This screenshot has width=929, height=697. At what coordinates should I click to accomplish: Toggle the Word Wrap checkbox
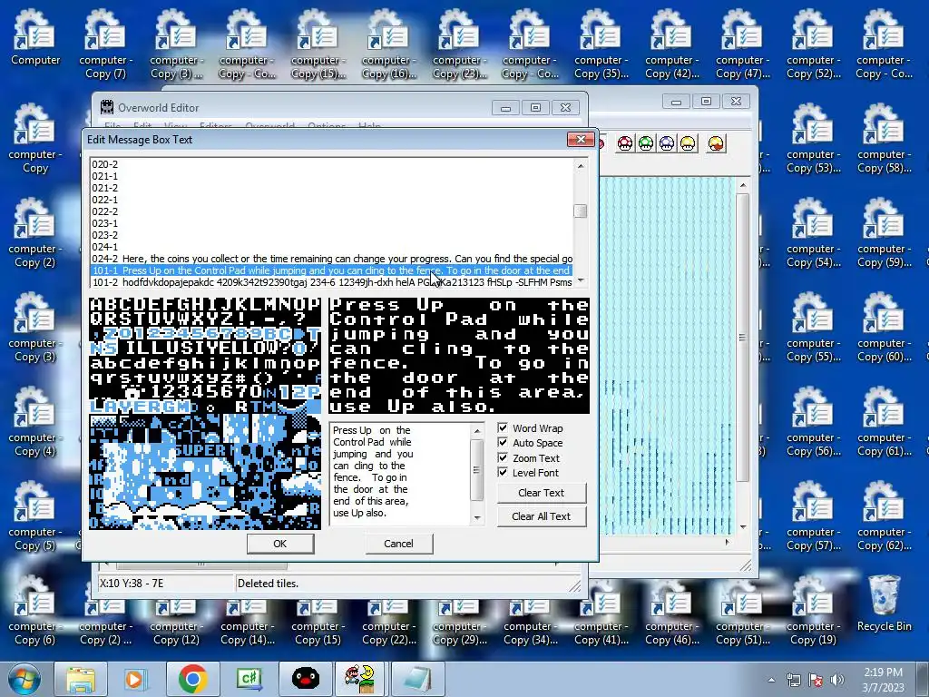coord(503,428)
